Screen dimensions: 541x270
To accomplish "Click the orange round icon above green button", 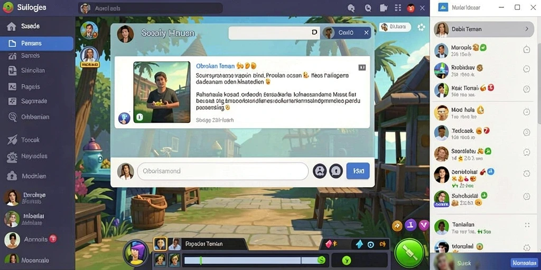I will pos(397,226).
